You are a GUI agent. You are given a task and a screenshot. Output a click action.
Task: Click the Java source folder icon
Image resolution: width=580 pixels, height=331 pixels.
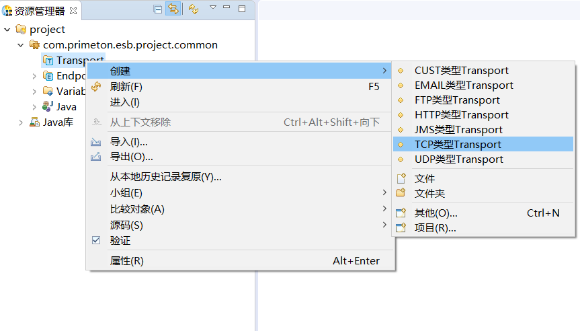(x=48, y=106)
